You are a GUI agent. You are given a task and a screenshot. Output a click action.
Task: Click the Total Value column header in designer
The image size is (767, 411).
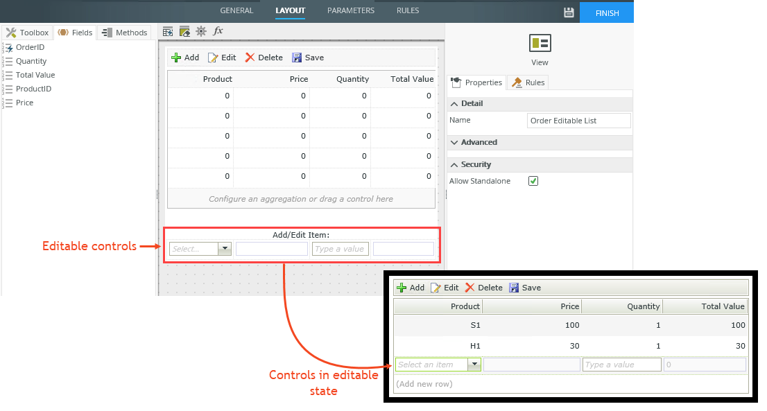pos(412,79)
